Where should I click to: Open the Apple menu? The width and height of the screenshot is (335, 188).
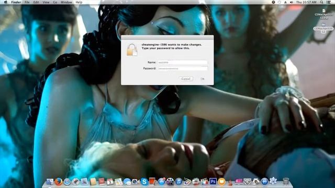pyautogui.click(x=6, y=2)
